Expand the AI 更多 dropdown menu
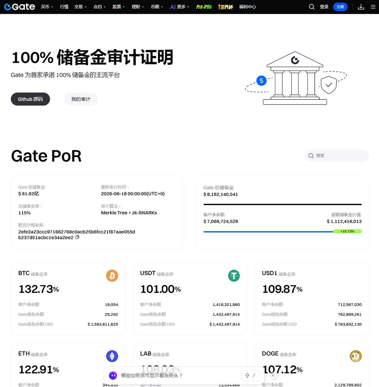379x387 pixels. 180,7
